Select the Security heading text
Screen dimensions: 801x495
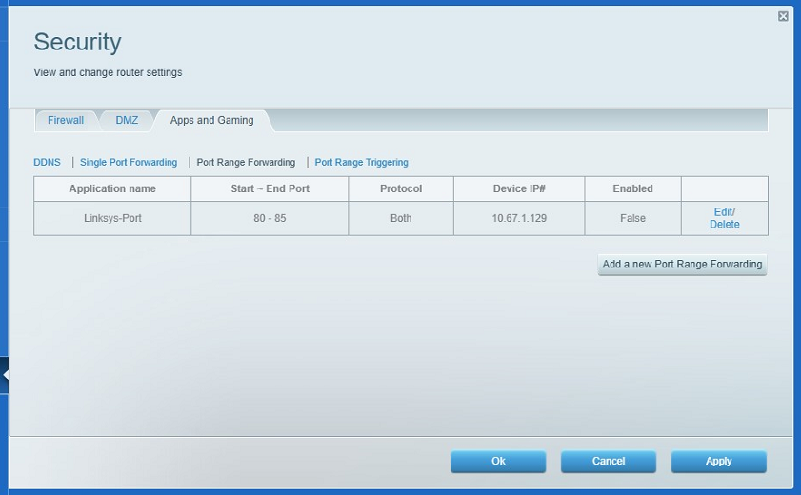[78, 42]
